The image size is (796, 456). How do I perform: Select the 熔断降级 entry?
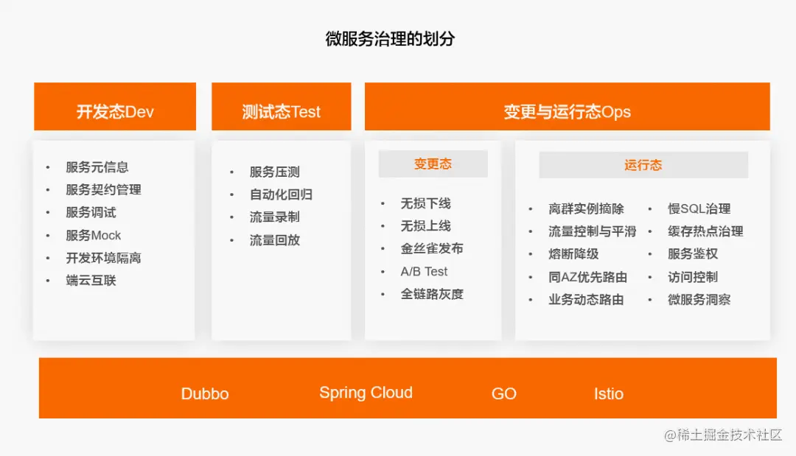[573, 253]
